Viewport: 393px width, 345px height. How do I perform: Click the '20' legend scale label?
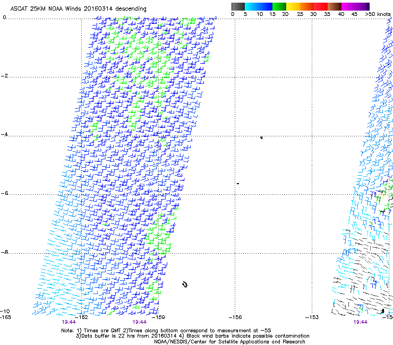tap(285, 14)
